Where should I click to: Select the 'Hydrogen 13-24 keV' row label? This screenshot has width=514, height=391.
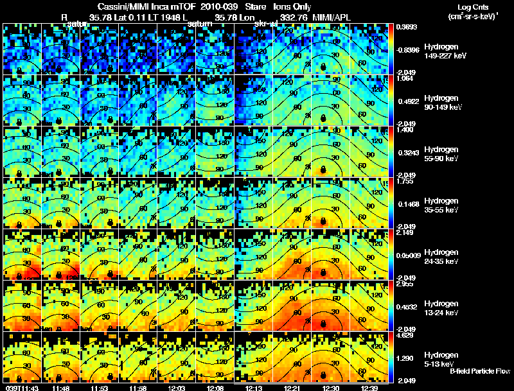click(x=441, y=308)
